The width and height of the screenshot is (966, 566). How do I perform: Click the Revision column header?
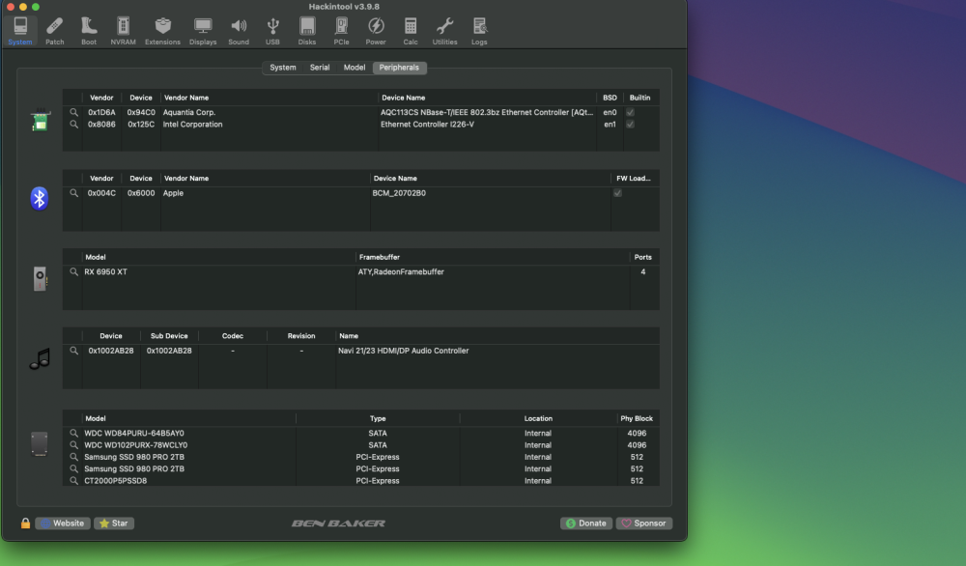pyautogui.click(x=301, y=336)
